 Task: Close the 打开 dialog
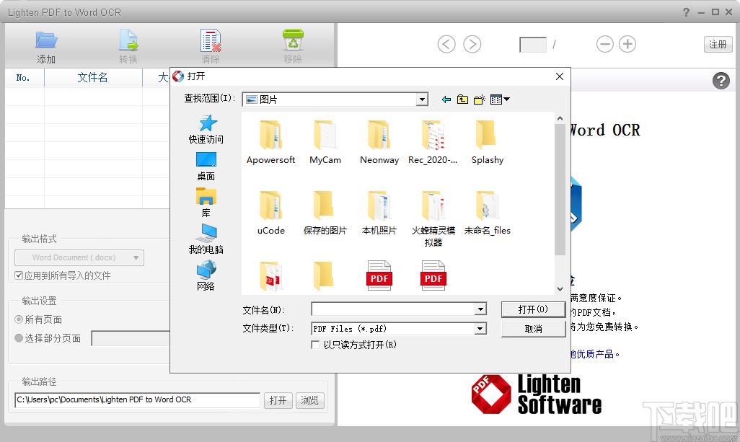[x=560, y=76]
